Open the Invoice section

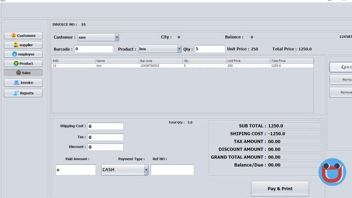click(23, 82)
